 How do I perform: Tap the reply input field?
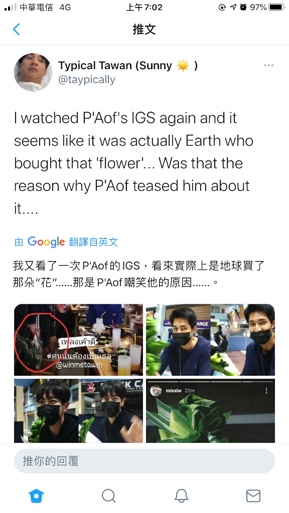tap(144, 461)
